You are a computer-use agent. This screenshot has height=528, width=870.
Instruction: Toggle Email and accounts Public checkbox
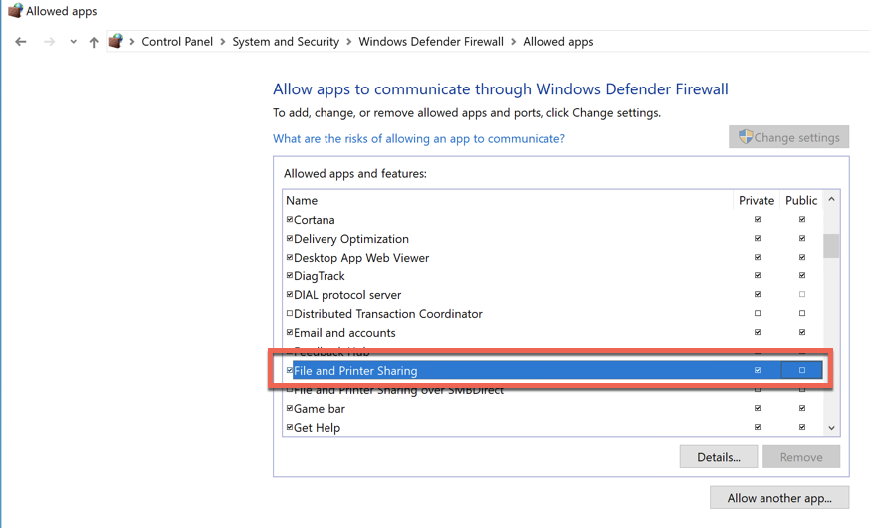[x=802, y=332]
